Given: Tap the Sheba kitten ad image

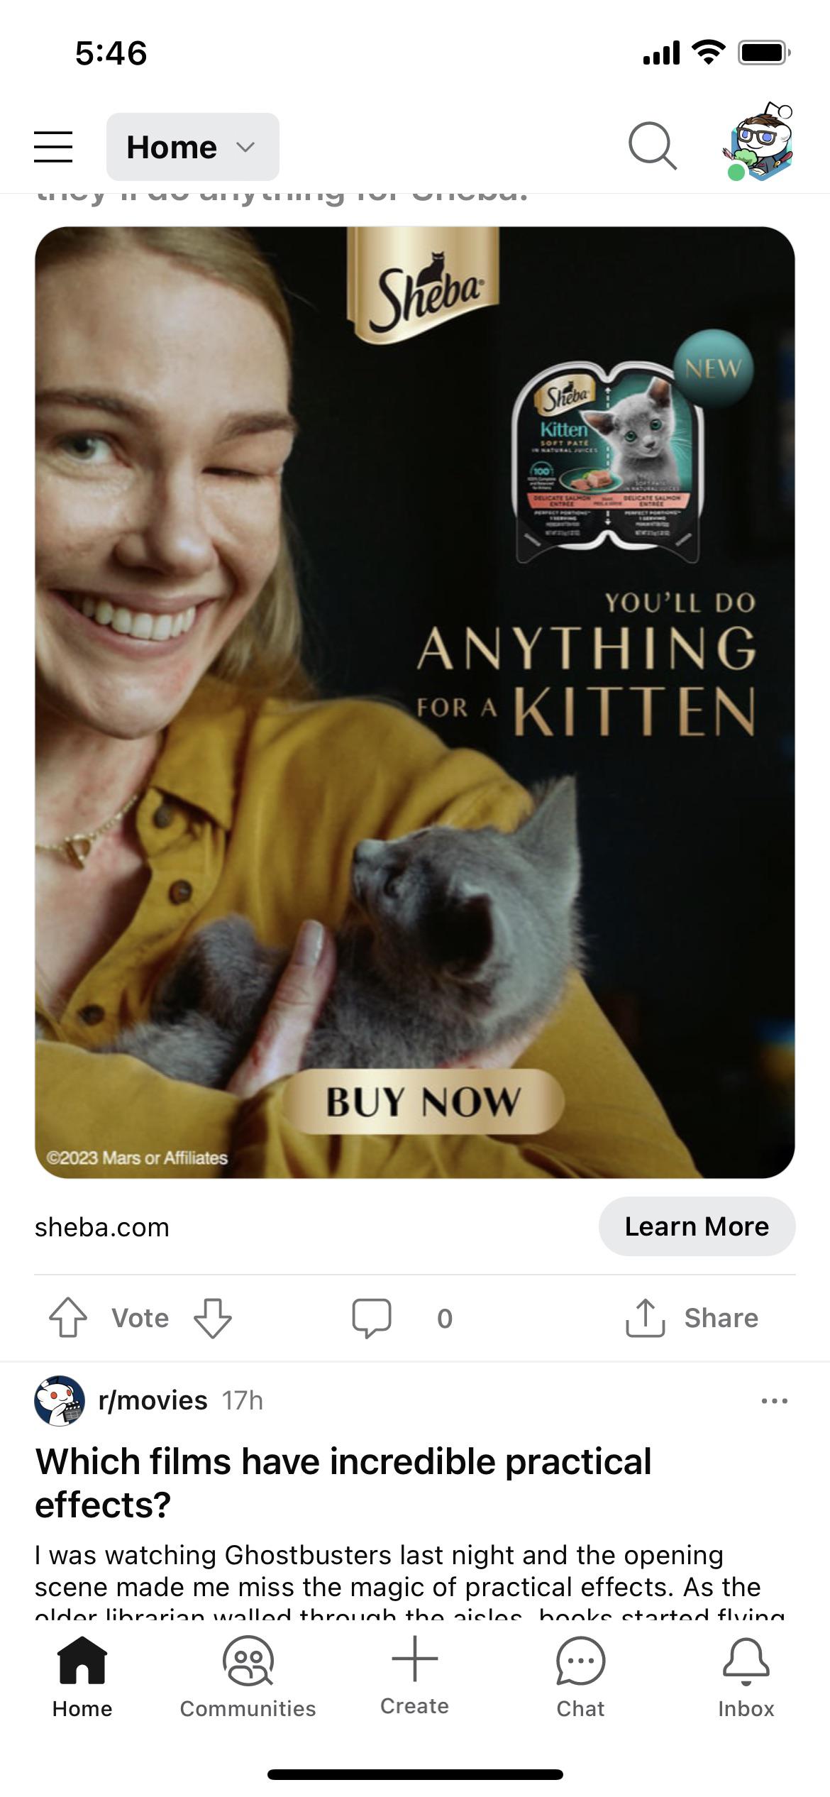Looking at the screenshot, I should tap(415, 703).
